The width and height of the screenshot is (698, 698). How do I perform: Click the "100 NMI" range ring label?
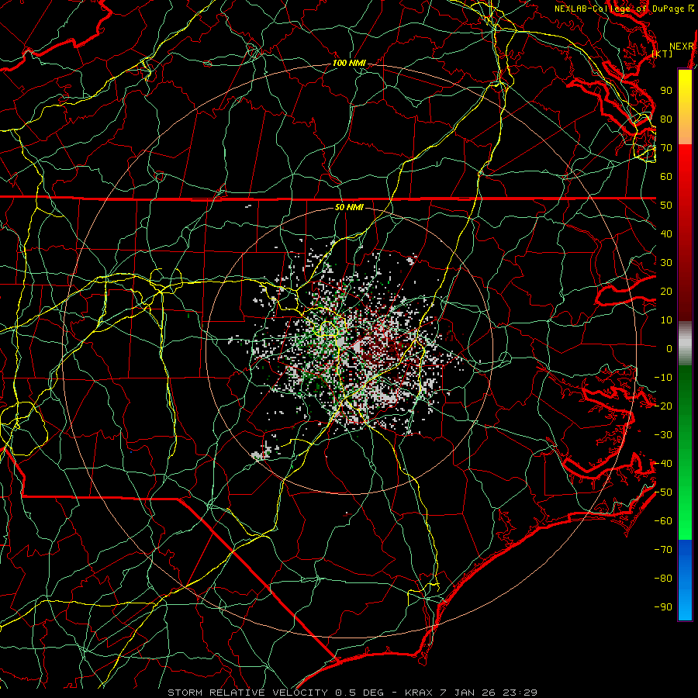(349, 64)
